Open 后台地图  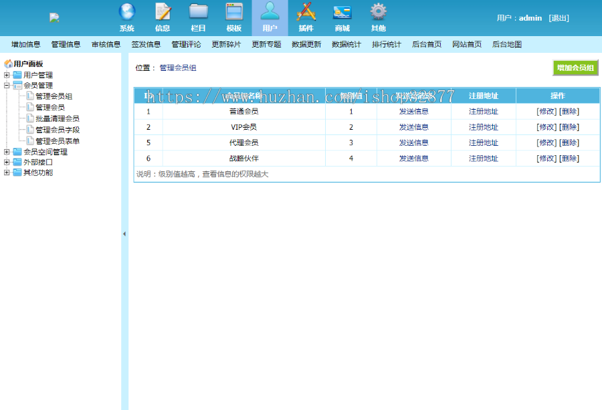click(507, 45)
